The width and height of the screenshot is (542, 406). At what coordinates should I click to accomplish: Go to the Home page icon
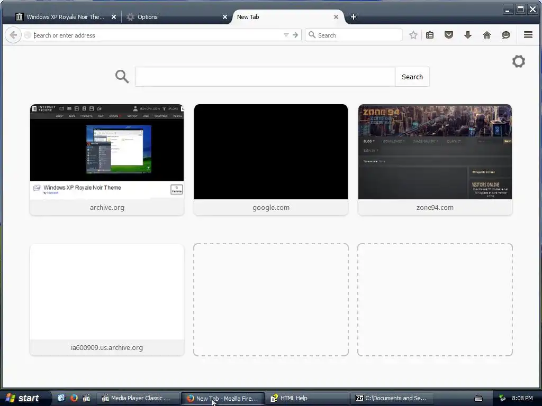click(487, 35)
